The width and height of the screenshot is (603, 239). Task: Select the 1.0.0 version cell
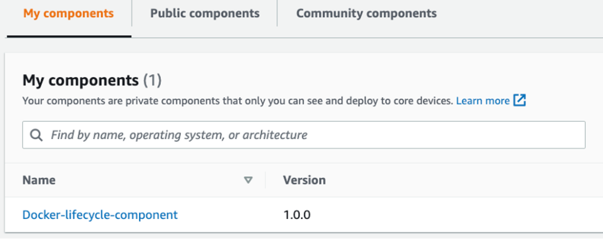click(297, 215)
